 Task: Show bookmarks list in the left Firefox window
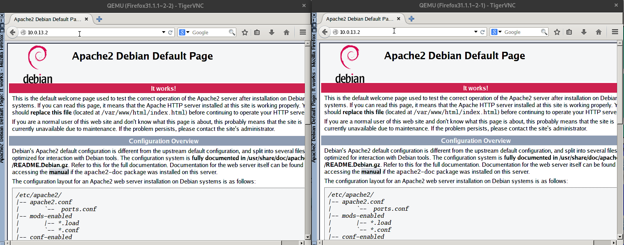pos(257,32)
